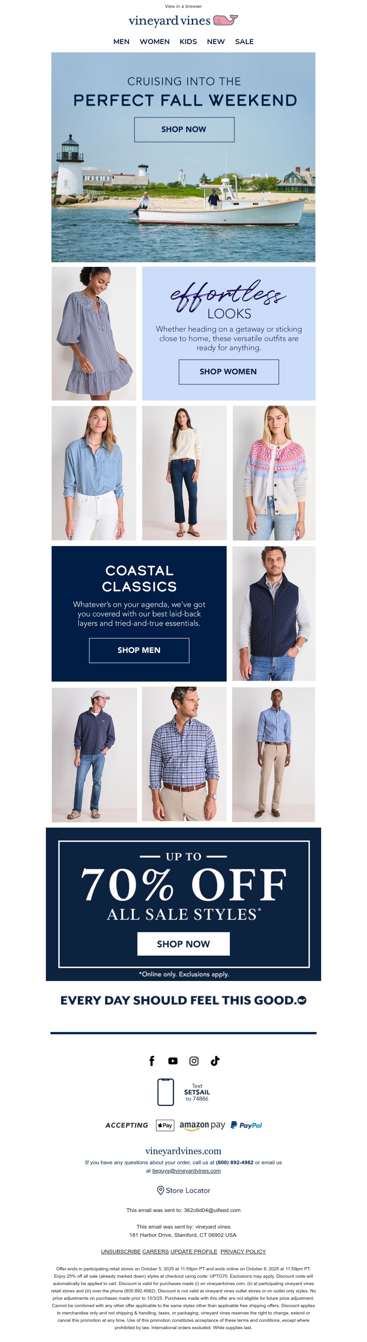Open the WOMEN navigation item

[155, 42]
